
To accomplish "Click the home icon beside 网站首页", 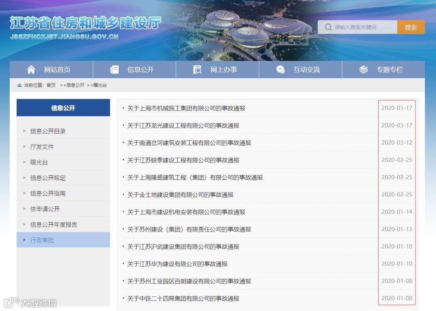I will (x=31, y=69).
